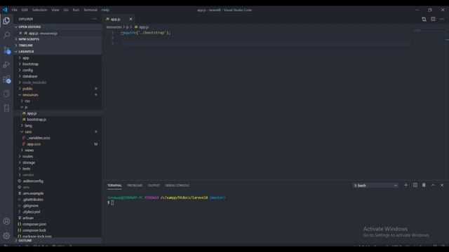Create a new terminal with plus icon
This screenshot has height=252, width=449.
[x=406, y=185]
